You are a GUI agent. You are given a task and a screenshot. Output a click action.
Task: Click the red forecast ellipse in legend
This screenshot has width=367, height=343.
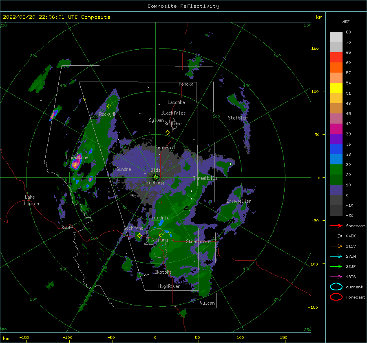coord(336,297)
